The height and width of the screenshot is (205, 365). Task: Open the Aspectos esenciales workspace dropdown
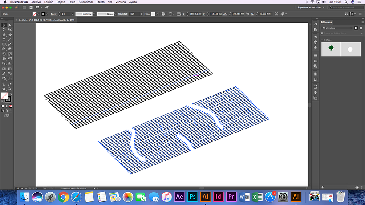[311, 8]
